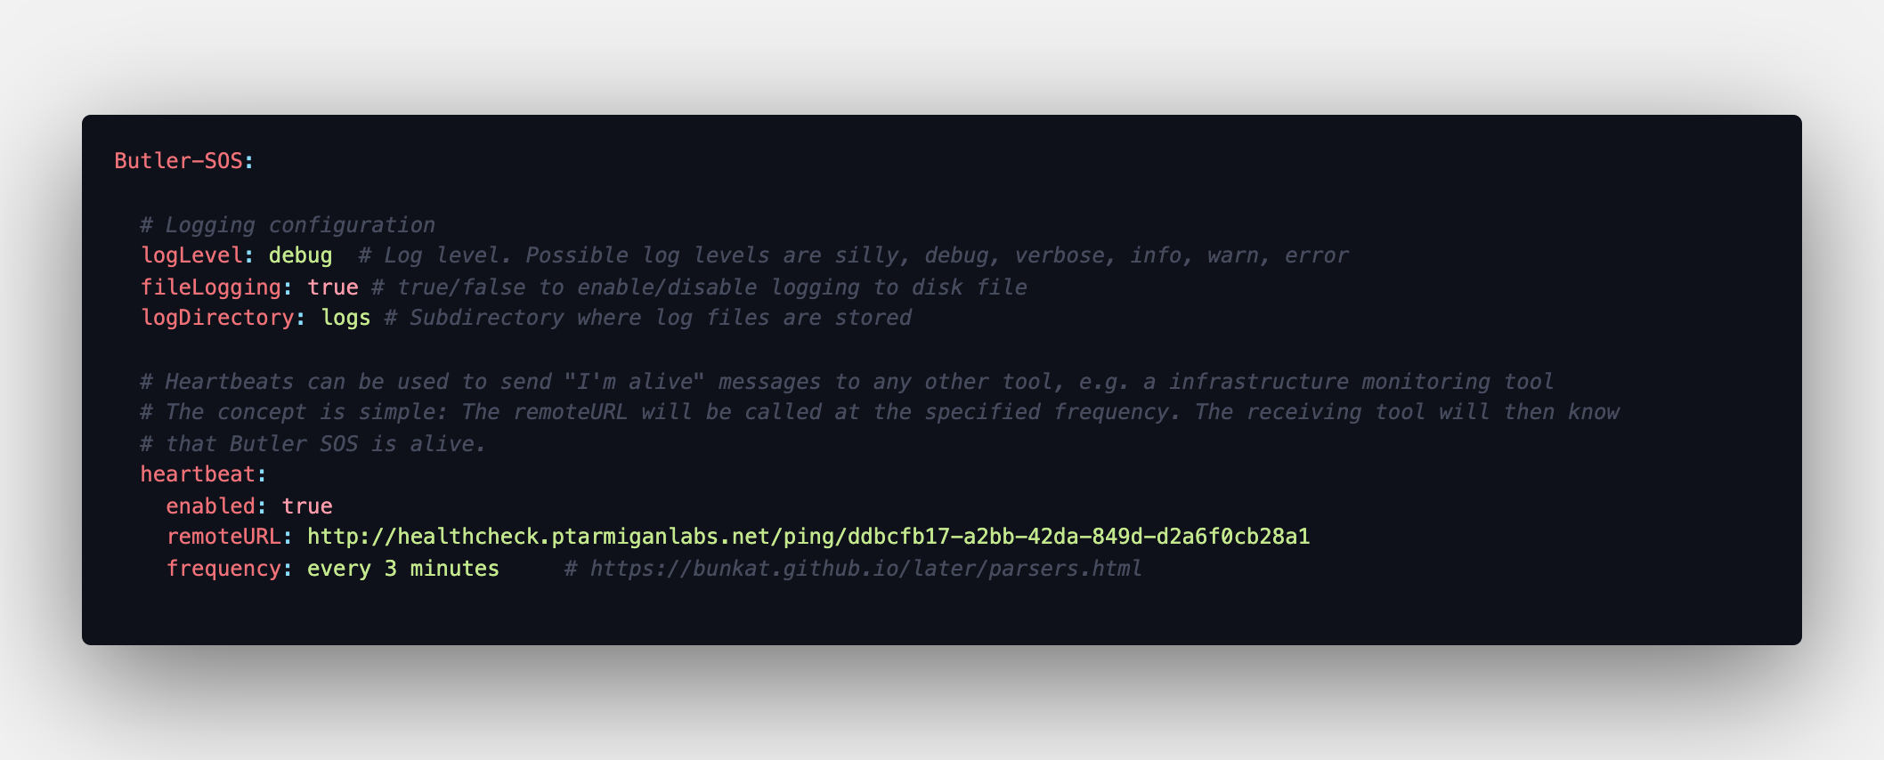Image resolution: width=1884 pixels, height=760 pixels.
Task: Click the true value after enabled
Action: [307, 506]
